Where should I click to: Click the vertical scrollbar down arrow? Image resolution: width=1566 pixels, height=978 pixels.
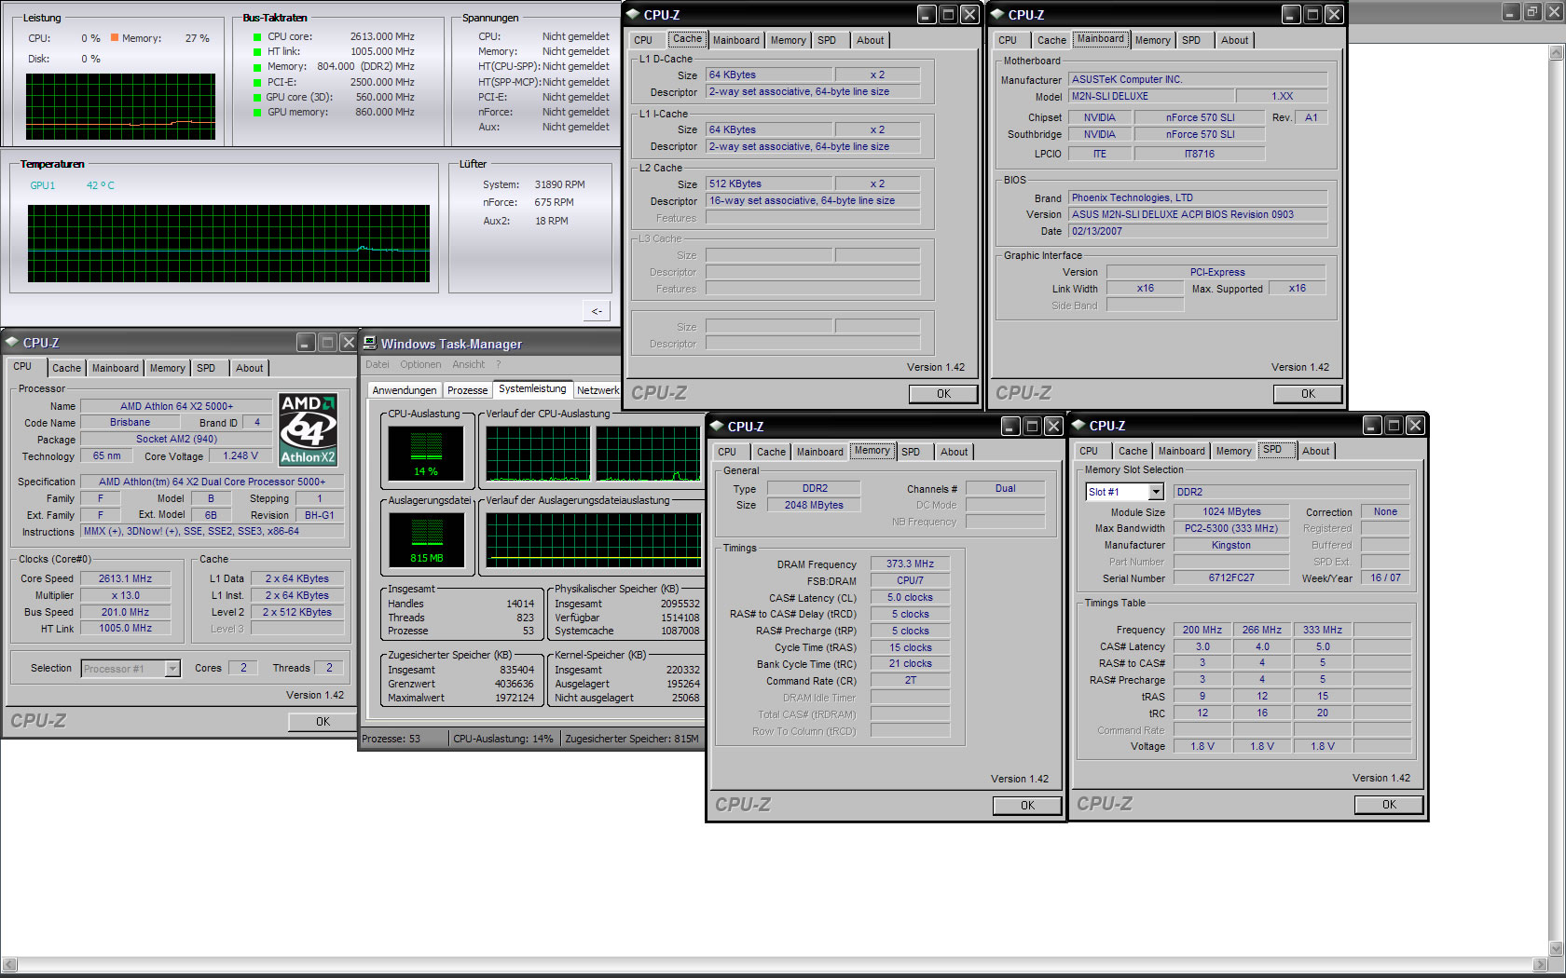click(1556, 948)
